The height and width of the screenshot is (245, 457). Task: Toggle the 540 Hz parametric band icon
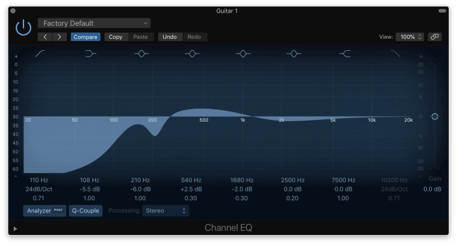coord(192,54)
